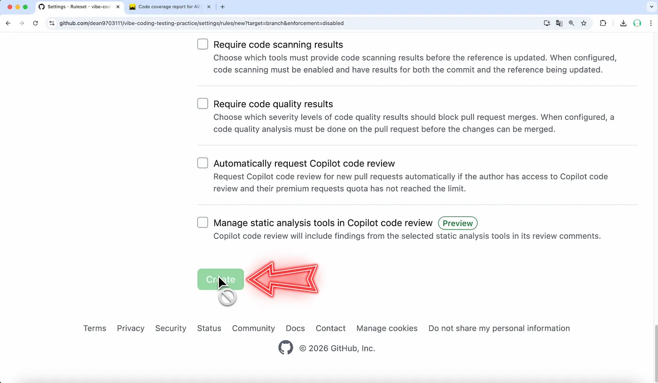658x383 pixels.
Task: Open the Terms footer link
Action: pyautogui.click(x=94, y=328)
